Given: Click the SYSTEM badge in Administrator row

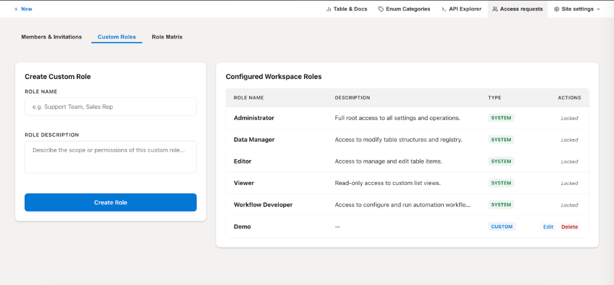Looking at the screenshot, I should [501, 118].
